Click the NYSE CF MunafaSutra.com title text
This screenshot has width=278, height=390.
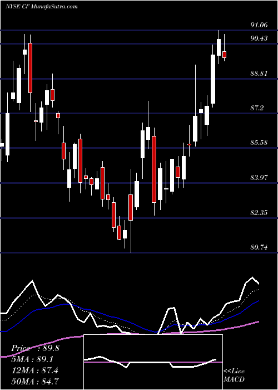click(42, 7)
